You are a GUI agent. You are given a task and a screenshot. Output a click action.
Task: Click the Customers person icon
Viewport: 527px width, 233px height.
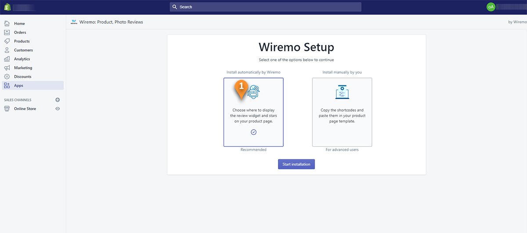7,50
